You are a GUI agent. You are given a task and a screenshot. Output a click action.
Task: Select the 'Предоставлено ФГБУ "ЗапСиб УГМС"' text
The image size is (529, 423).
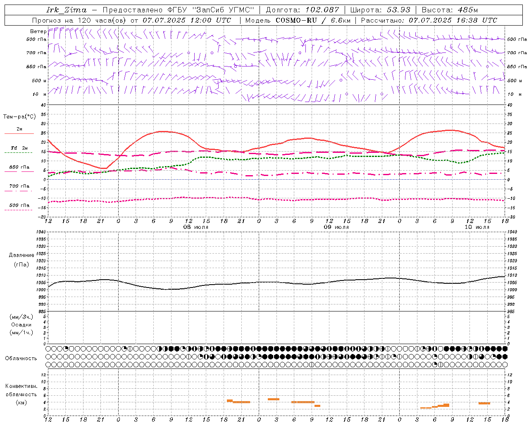[178, 10]
